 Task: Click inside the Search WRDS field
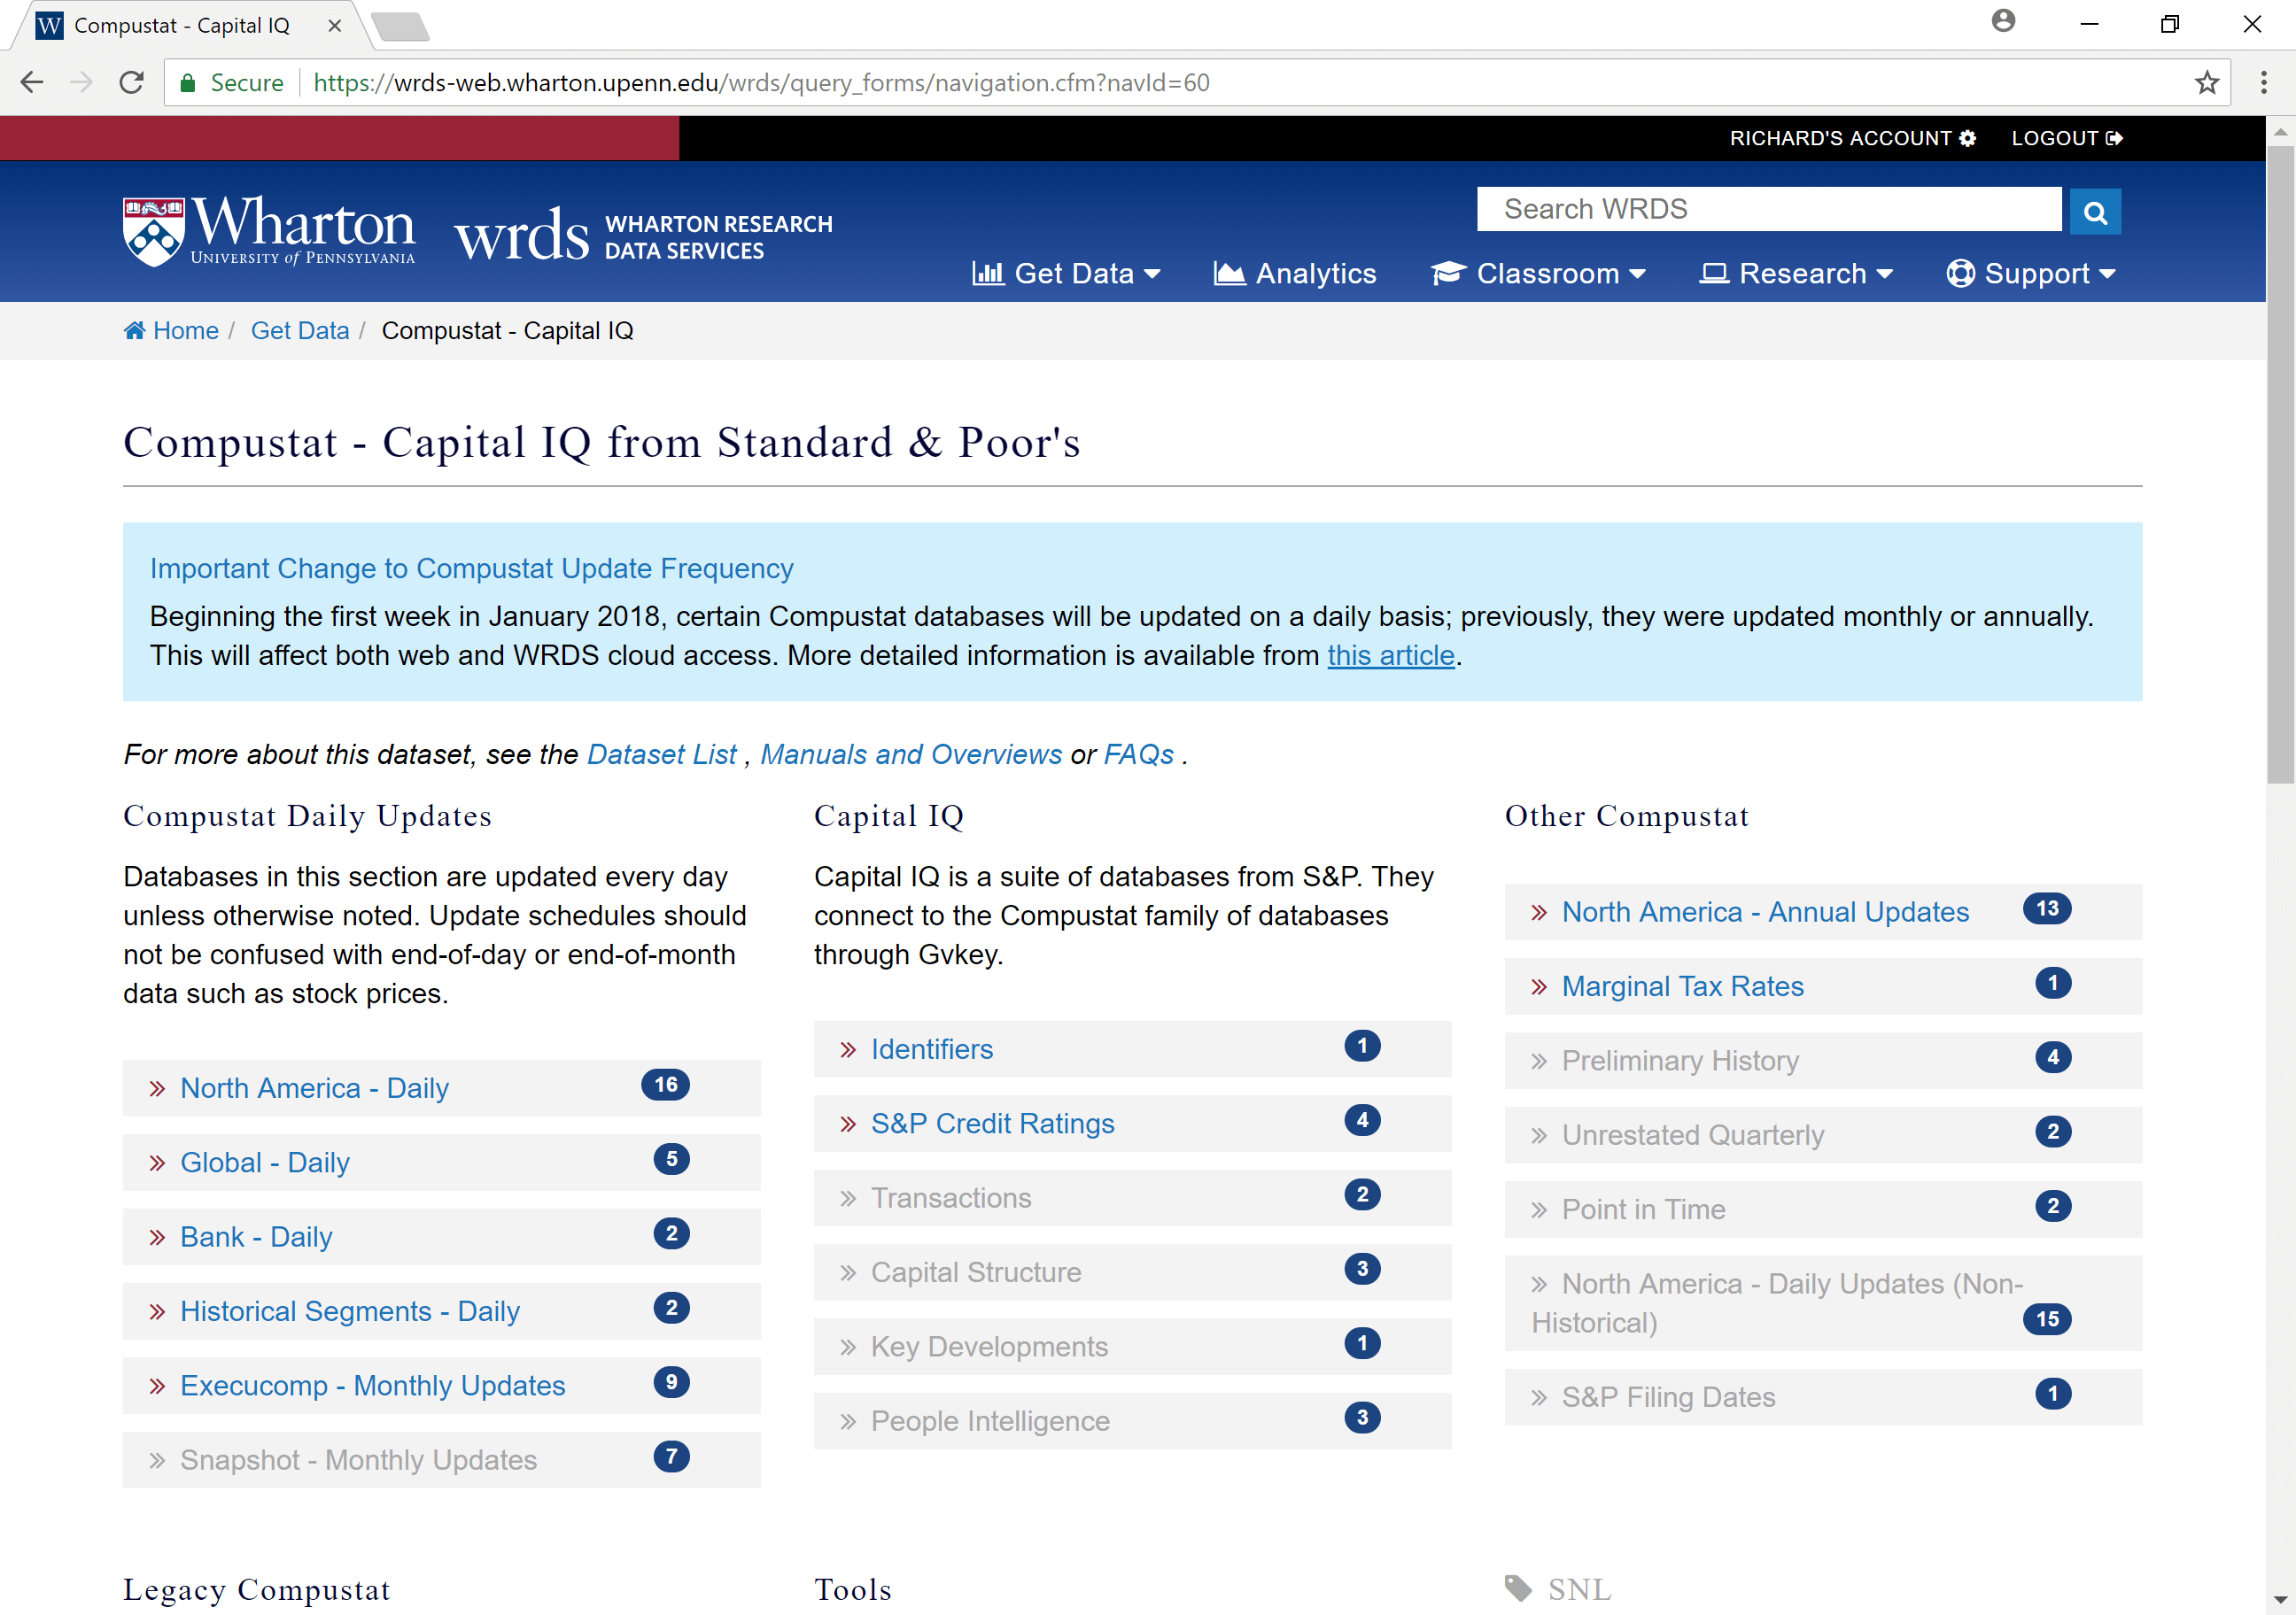(1768, 210)
